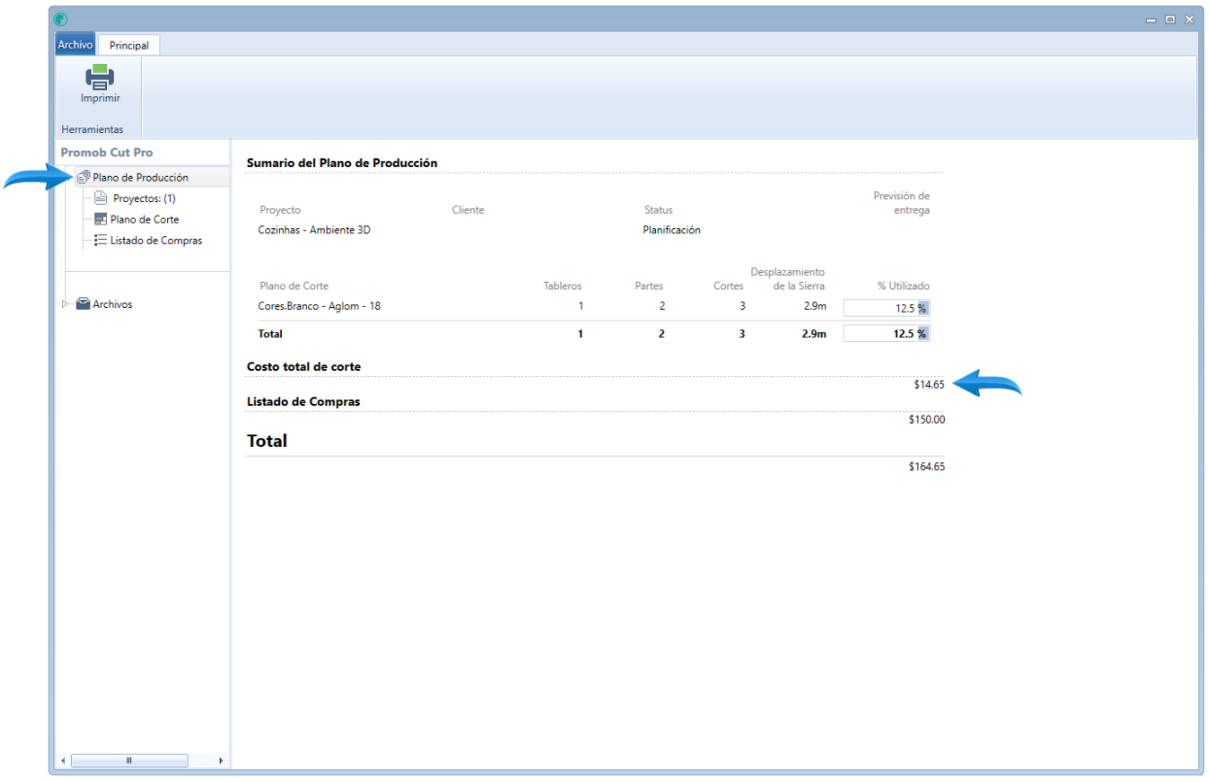
Task: Click the Imprimir printer icon
Action: pos(100,77)
